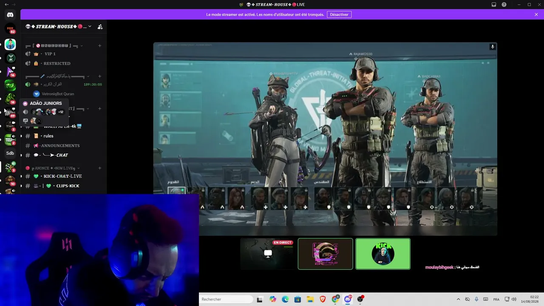Click the Discord taskbar icon
The height and width of the screenshot is (306, 544).
(x=348, y=299)
